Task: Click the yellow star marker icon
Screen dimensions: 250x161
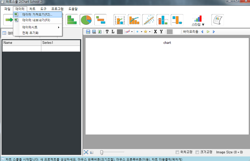Action: pyautogui.click(x=145, y=31)
